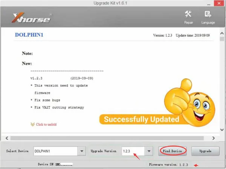Screen dimensions: 226x169
Task: Click the double chevron unfold icon
Action: coord(33,124)
